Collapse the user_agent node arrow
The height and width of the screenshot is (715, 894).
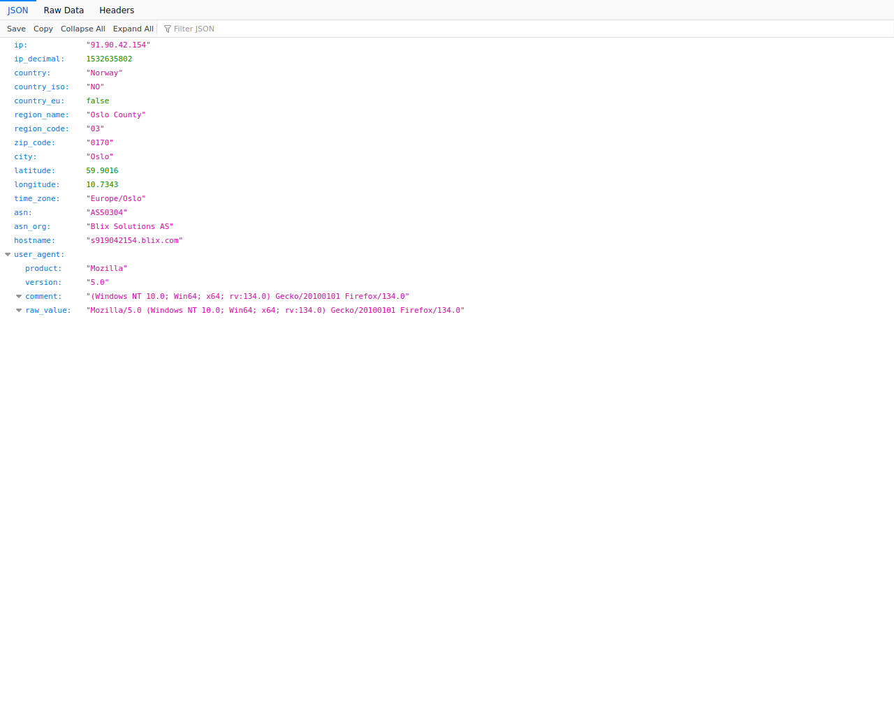tap(8, 255)
